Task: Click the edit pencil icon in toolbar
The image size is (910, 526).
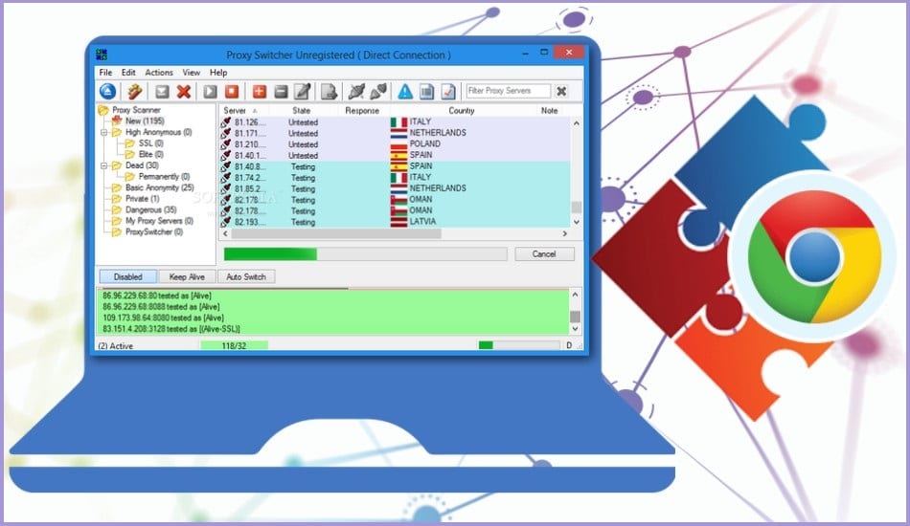Action: click(303, 92)
